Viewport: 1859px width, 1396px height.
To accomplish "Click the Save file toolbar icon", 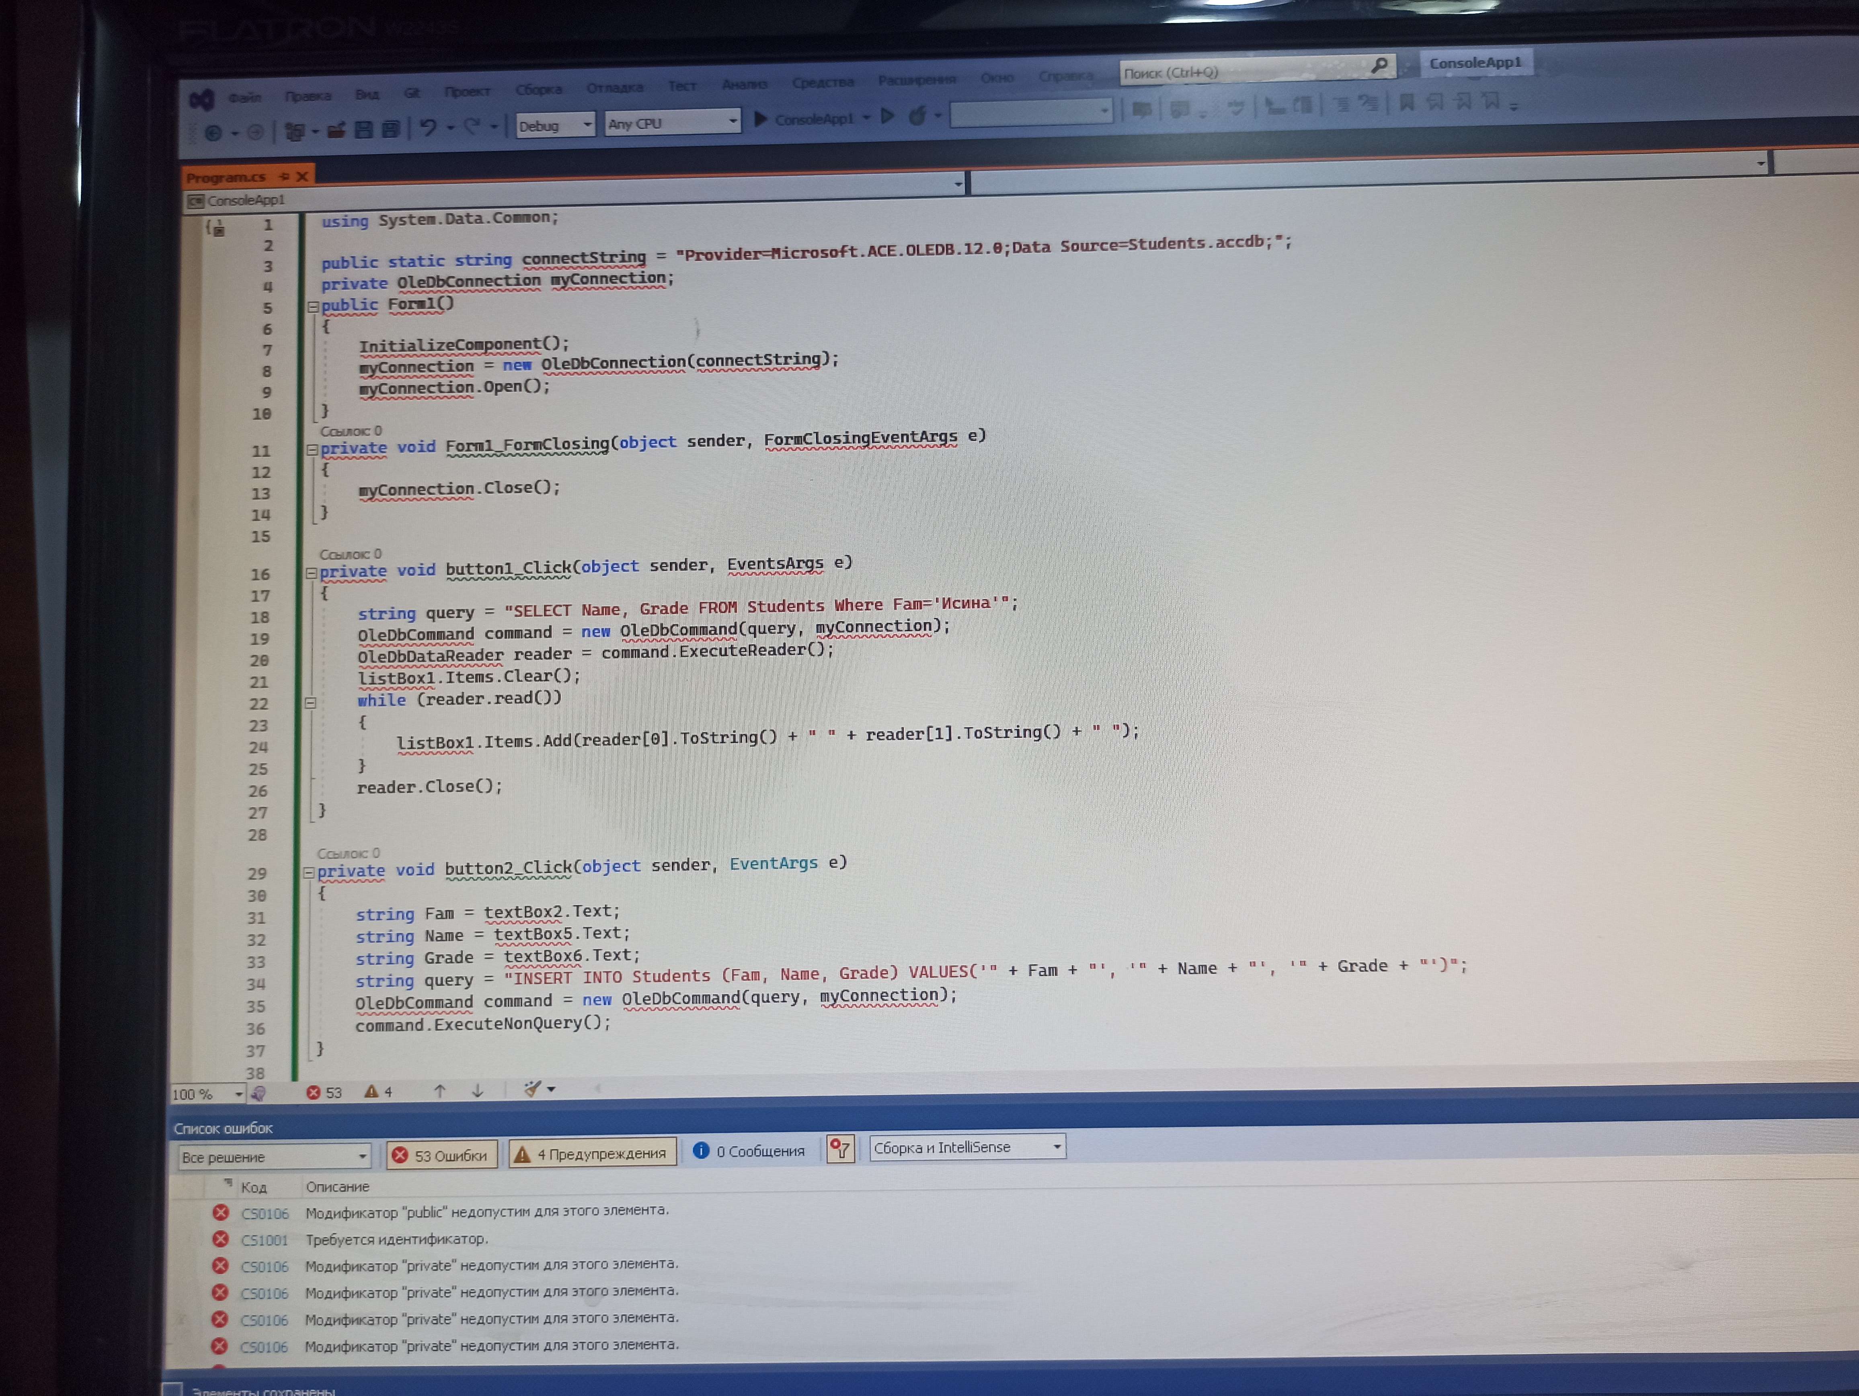I will coord(363,129).
